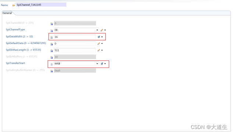Edit the SpiDefaultData value field
The height and width of the screenshot is (133, 233).
(75, 44)
